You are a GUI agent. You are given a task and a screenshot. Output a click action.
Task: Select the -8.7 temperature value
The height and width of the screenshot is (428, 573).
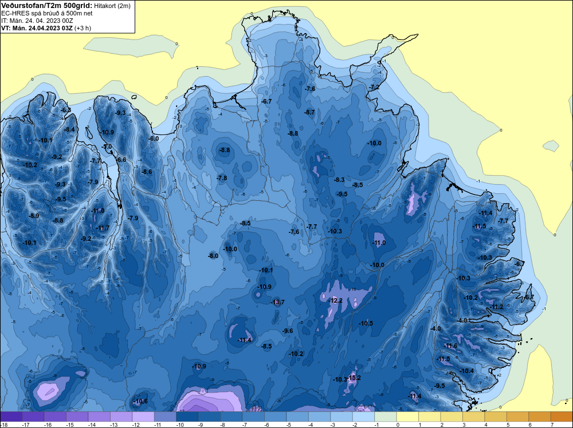click(x=309, y=112)
